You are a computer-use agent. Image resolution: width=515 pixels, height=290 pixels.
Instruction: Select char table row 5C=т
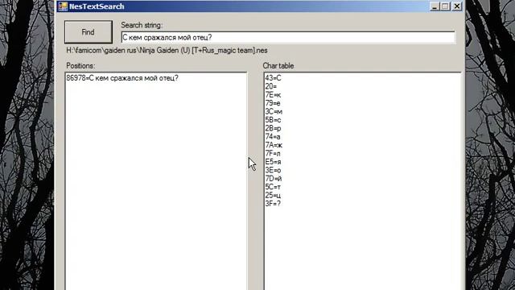click(273, 187)
